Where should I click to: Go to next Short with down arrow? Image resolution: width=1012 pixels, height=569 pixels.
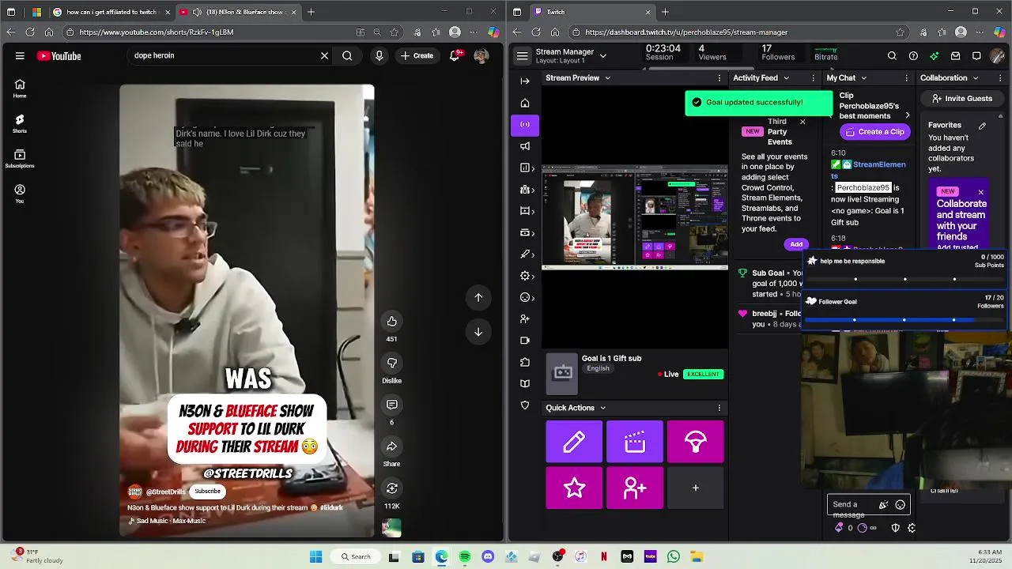478,332
